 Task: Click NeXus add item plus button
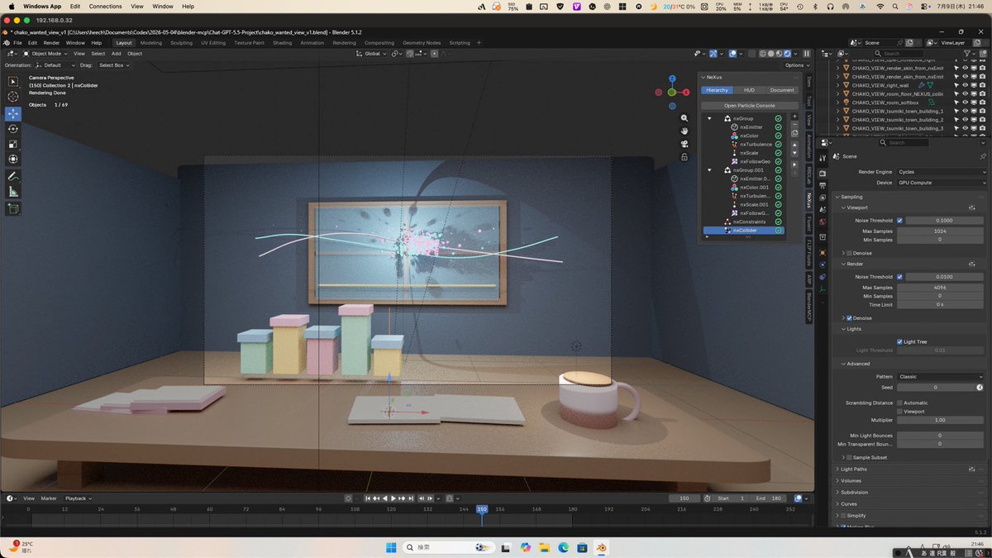coord(795,117)
